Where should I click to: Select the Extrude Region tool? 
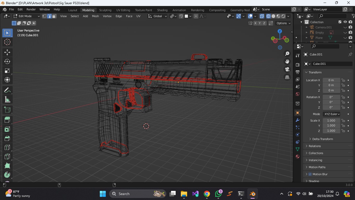(x=7, y=120)
